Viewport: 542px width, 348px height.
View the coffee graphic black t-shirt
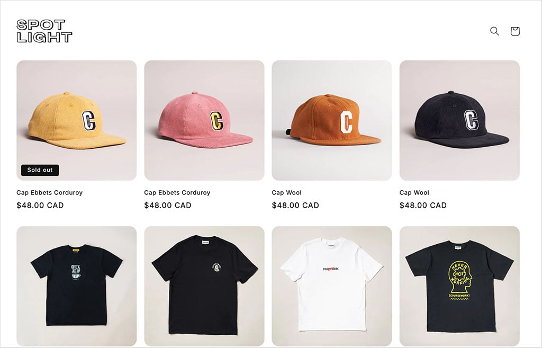[76, 286]
